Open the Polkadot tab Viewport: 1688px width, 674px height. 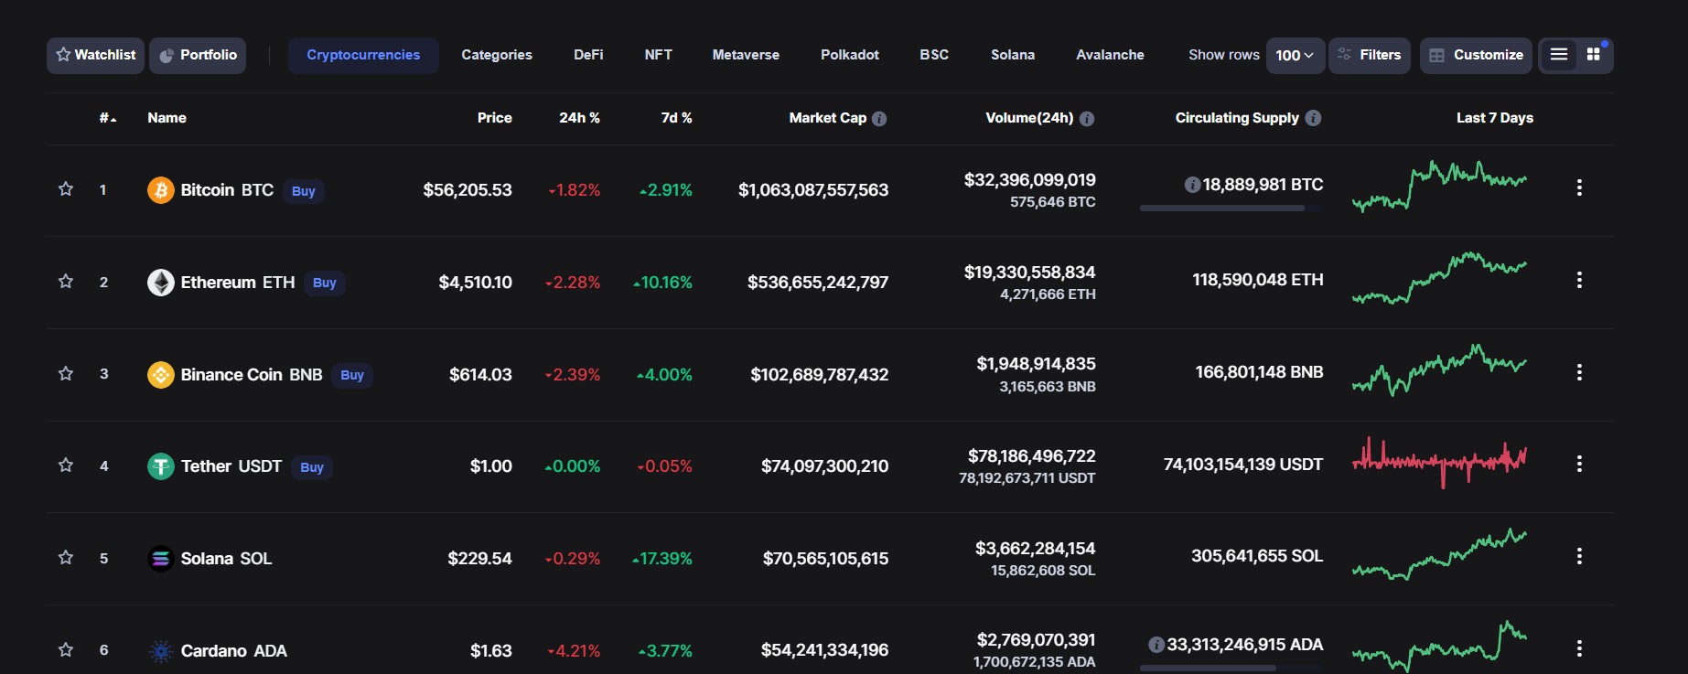tap(850, 56)
